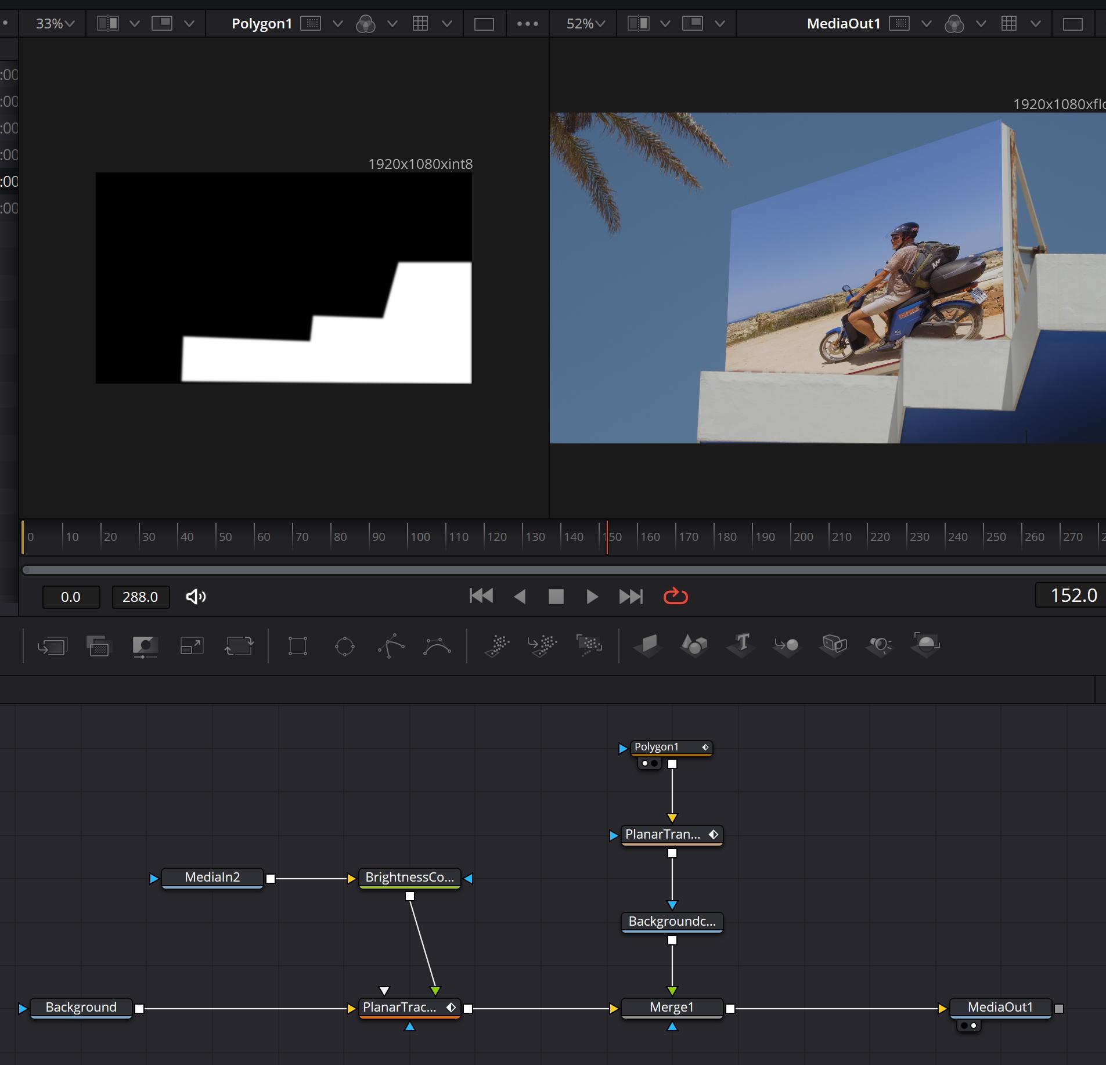This screenshot has height=1065, width=1106.
Task: Expand left viewer channel options
Action: pos(392,24)
